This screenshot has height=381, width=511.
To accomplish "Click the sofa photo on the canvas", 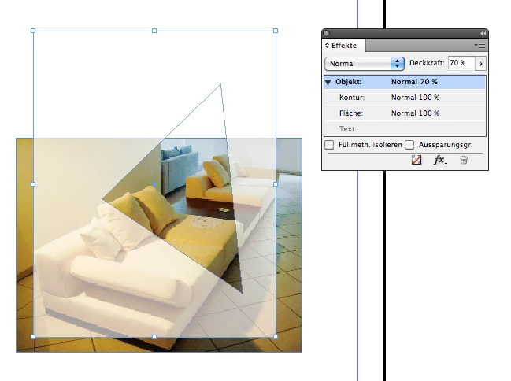I will click(x=159, y=245).
